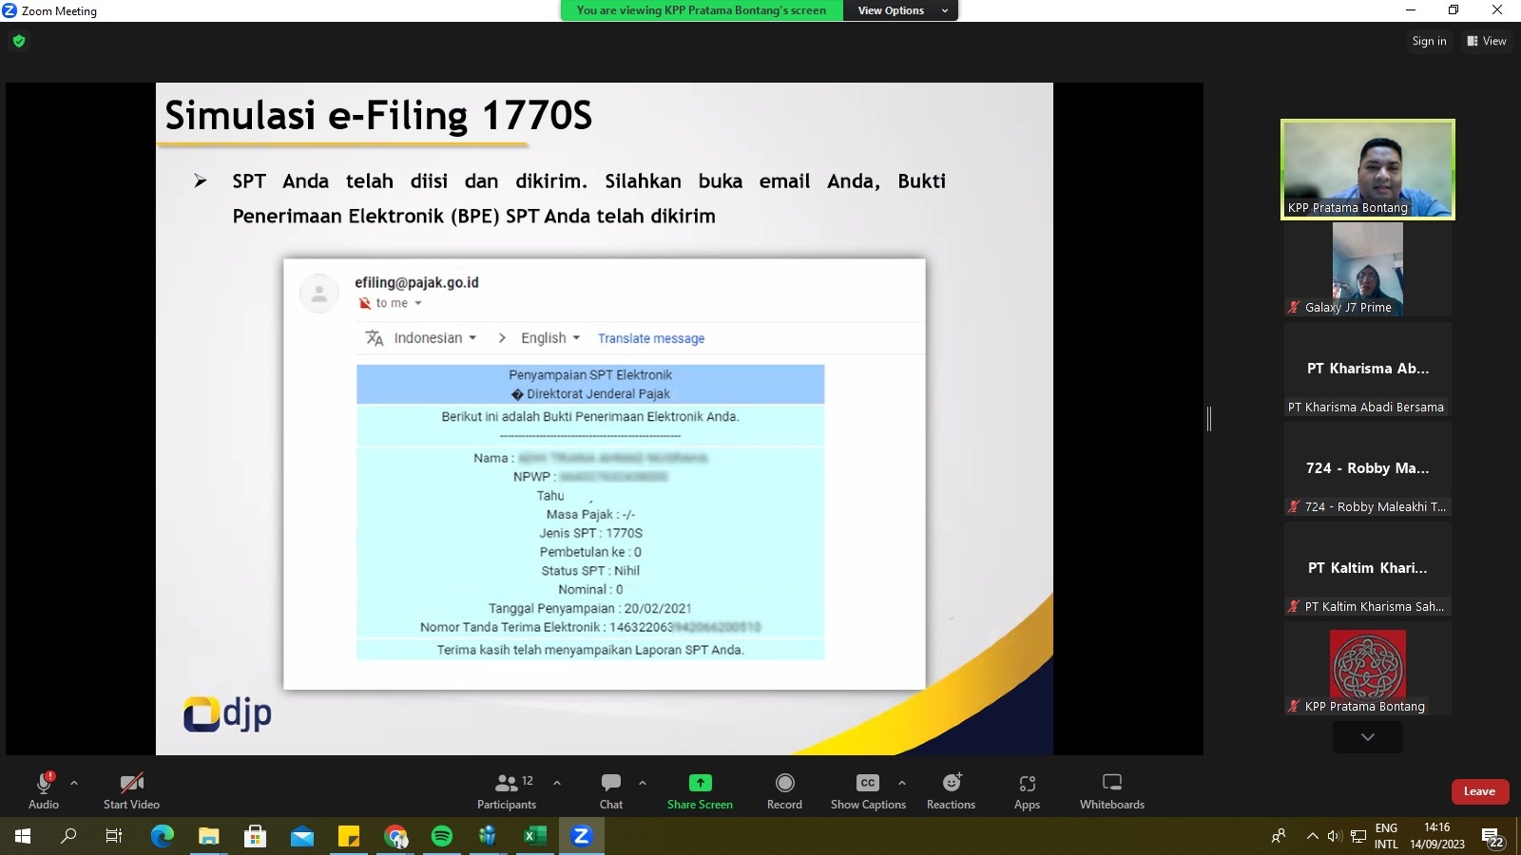Open the View layout menu

(x=1487, y=41)
